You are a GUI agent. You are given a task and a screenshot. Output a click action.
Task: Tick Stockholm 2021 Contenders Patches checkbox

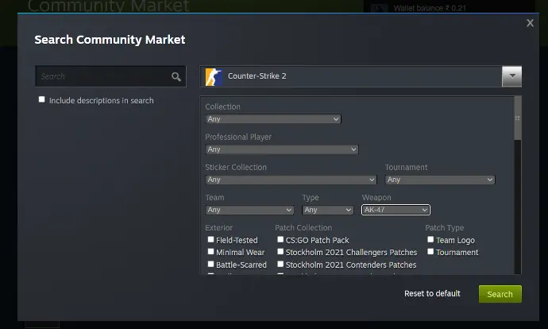280,265
